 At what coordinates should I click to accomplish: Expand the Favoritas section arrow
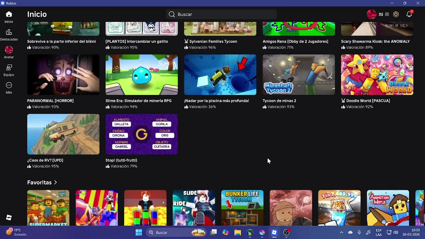pos(55,182)
